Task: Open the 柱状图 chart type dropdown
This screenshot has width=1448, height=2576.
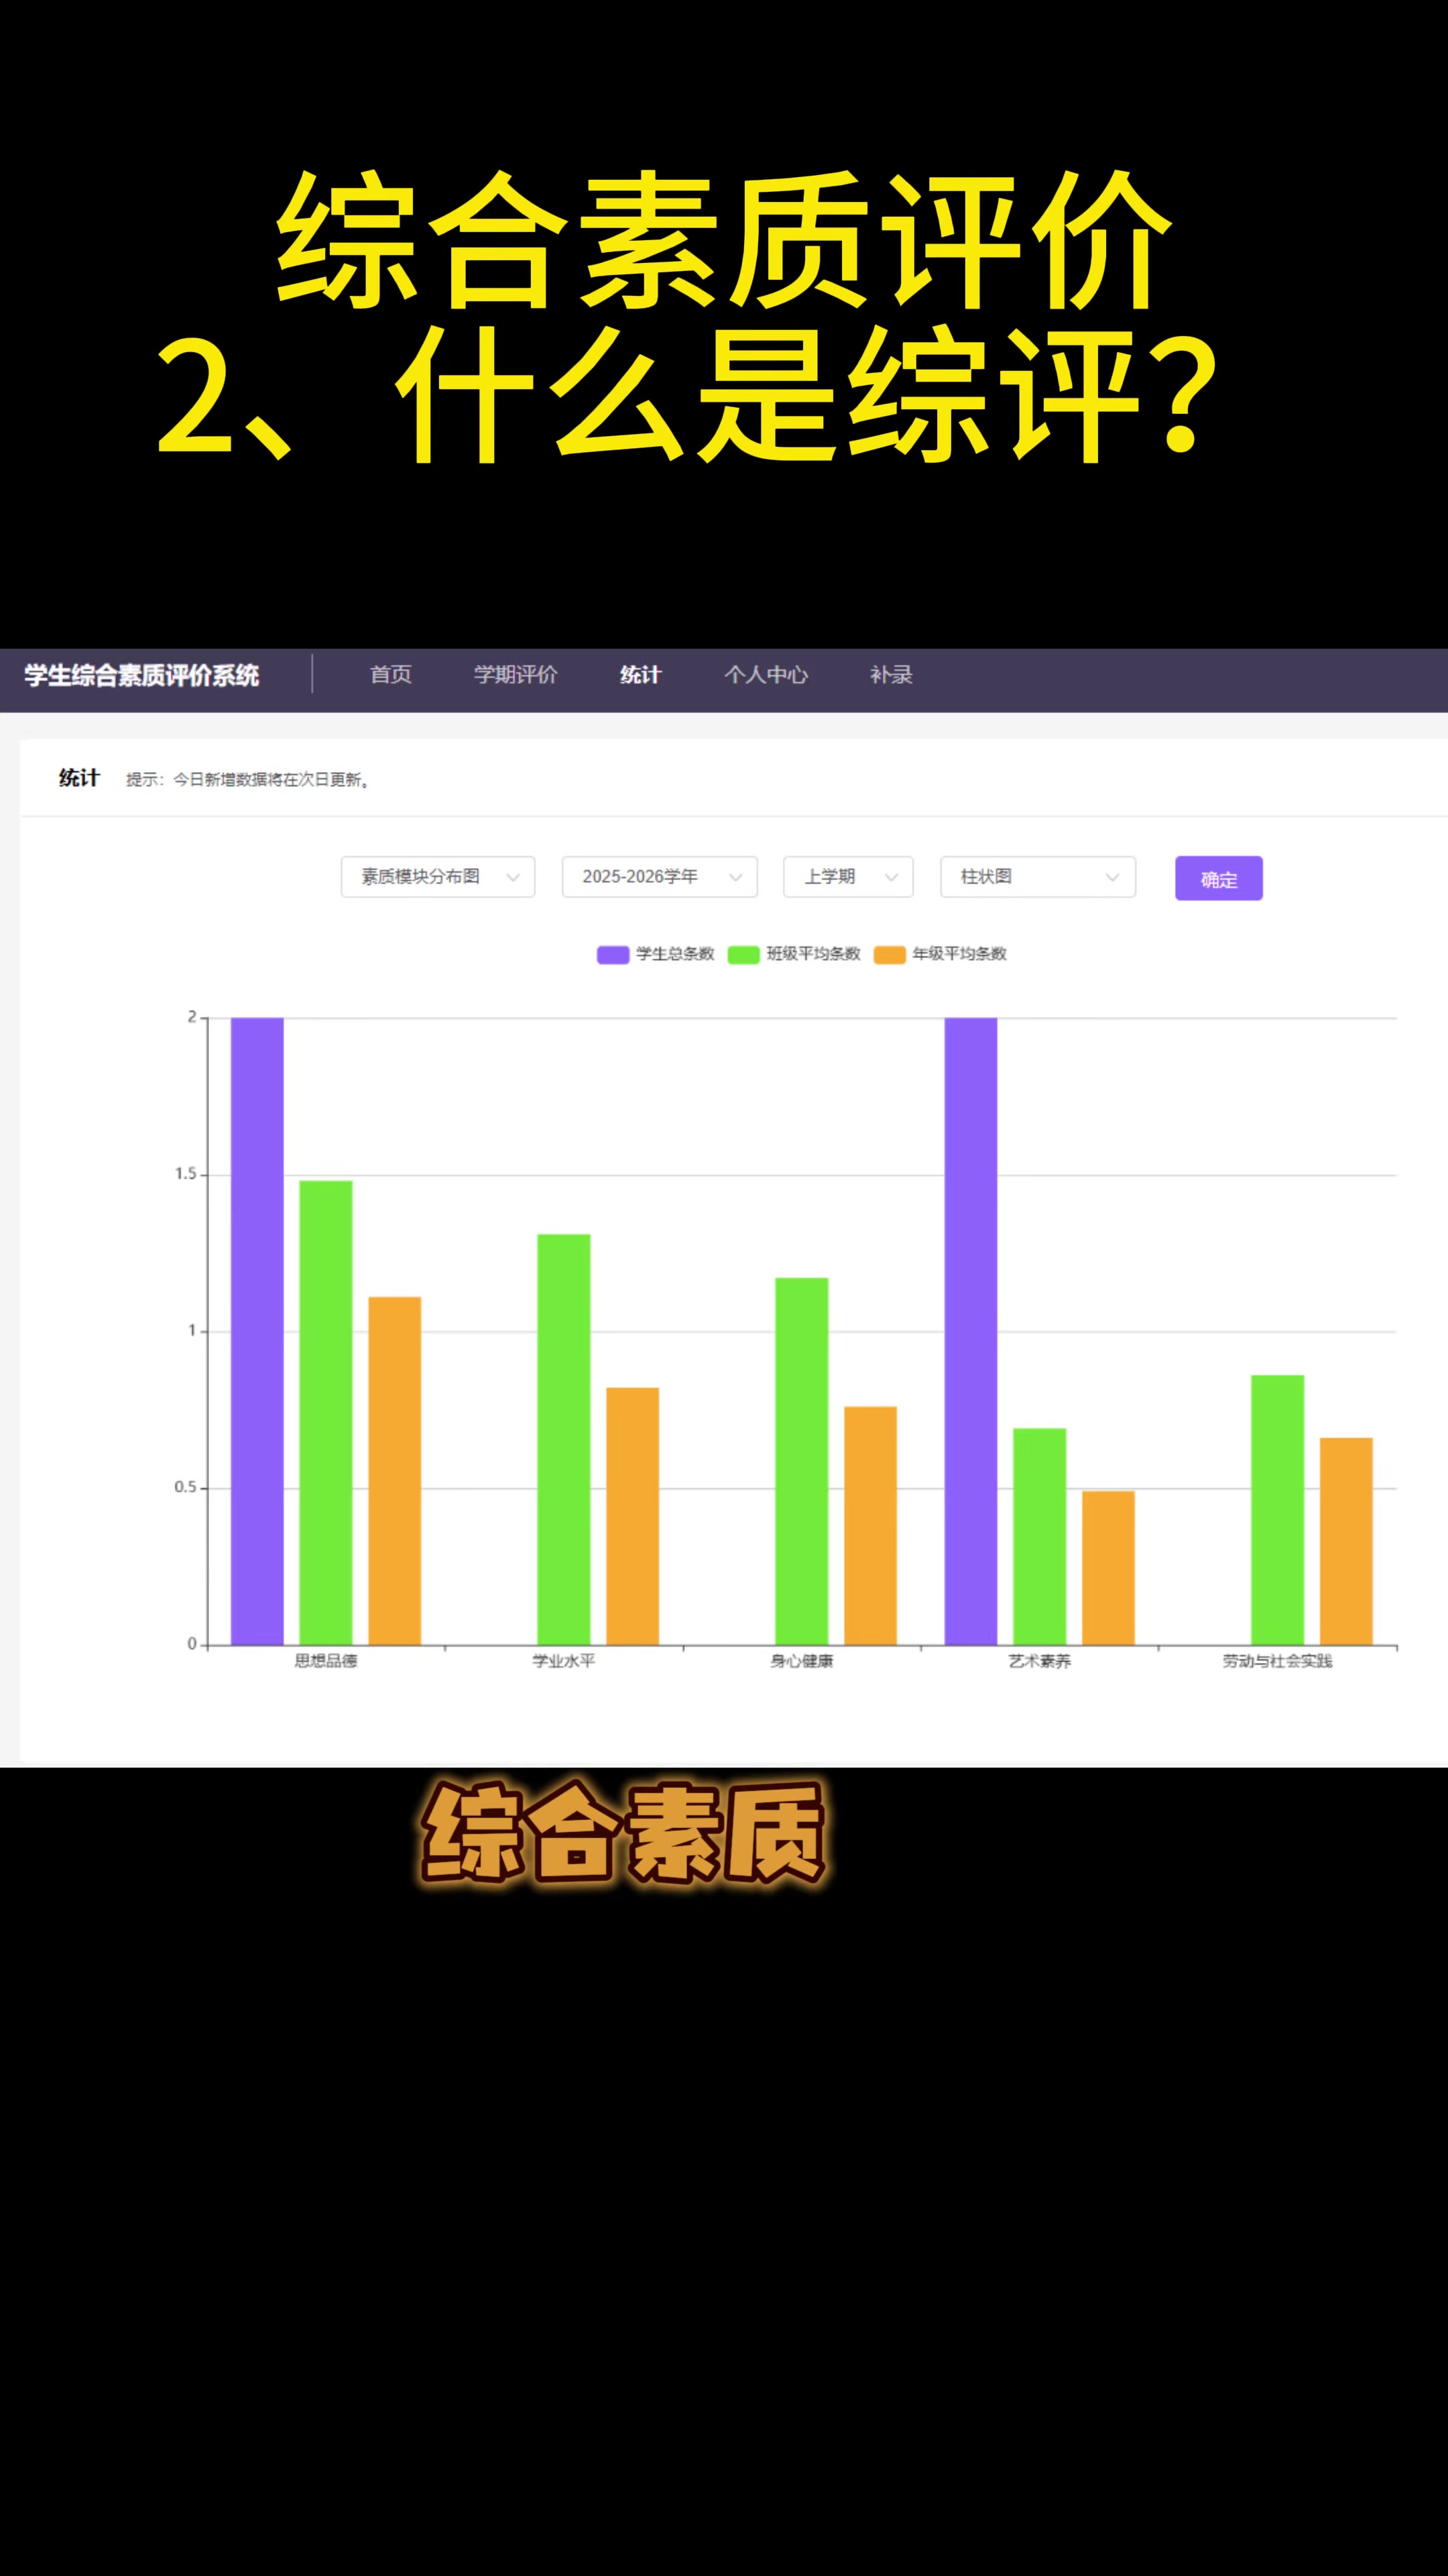Action: pyautogui.click(x=1036, y=877)
